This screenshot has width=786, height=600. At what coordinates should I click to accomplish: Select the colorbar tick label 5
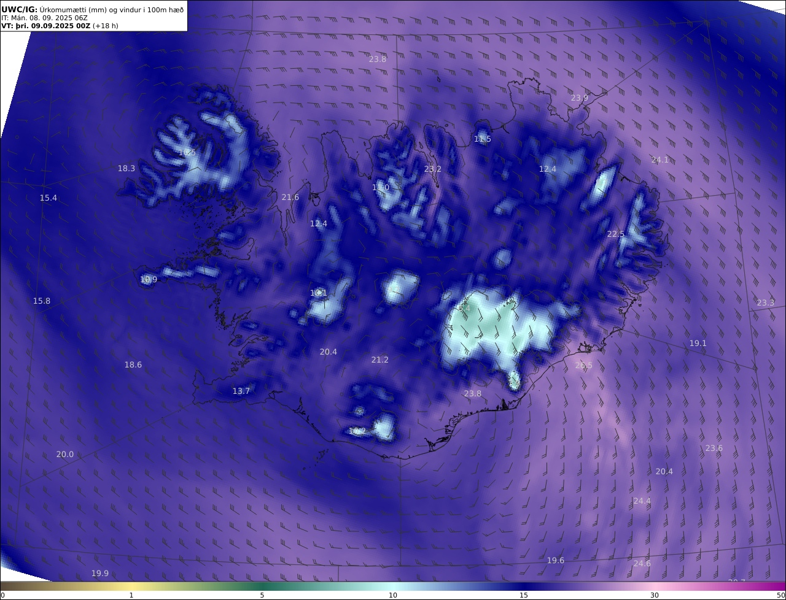(262, 595)
